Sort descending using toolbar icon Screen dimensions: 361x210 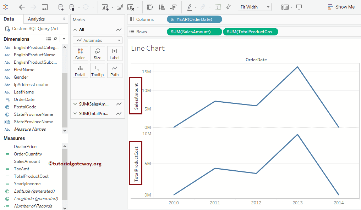point(173,7)
